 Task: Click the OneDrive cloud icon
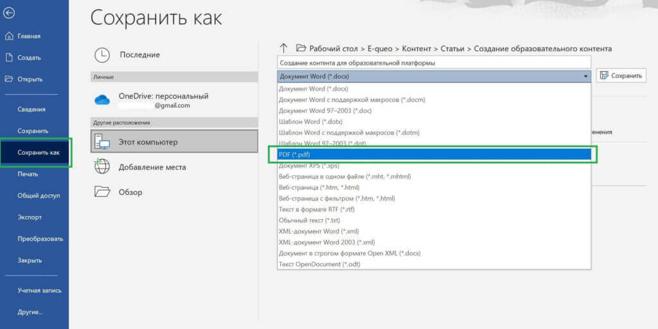(102, 100)
